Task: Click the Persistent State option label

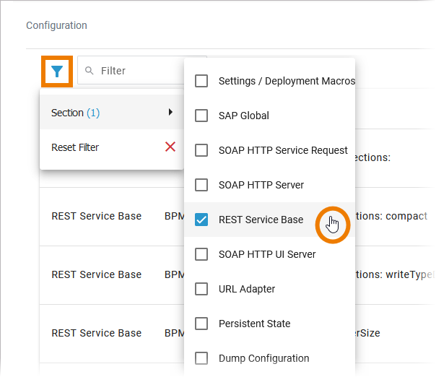Action: 254,324
